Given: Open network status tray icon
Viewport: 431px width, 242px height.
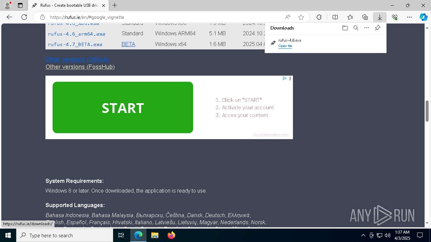Looking at the screenshot, I should [379, 235].
